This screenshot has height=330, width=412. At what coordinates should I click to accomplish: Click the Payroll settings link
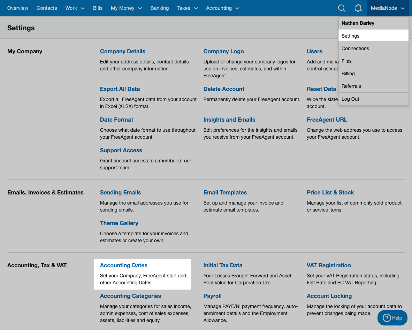pos(212,296)
